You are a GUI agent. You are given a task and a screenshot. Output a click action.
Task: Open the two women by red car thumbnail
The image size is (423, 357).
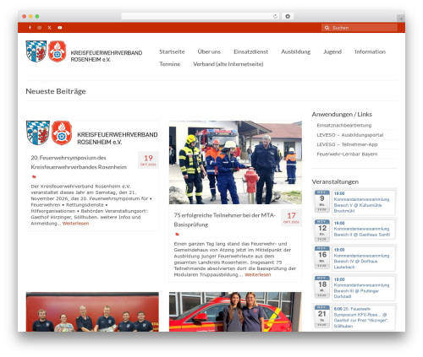(x=235, y=311)
